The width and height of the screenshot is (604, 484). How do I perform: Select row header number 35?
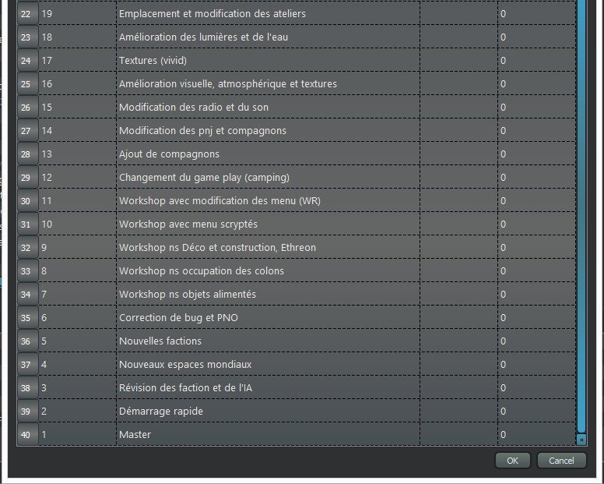pyautogui.click(x=26, y=318)
